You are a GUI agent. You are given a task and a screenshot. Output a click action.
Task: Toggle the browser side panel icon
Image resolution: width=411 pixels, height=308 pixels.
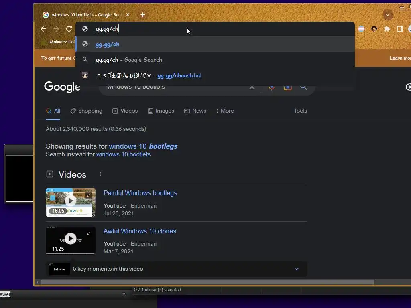tap(399, 29)
